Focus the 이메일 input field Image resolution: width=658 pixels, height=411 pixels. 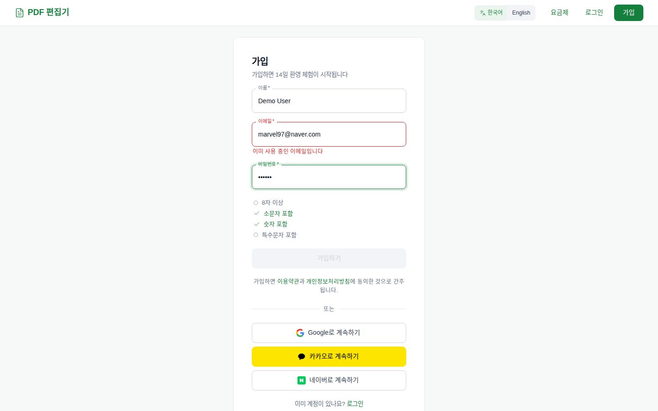pos(329,134)
